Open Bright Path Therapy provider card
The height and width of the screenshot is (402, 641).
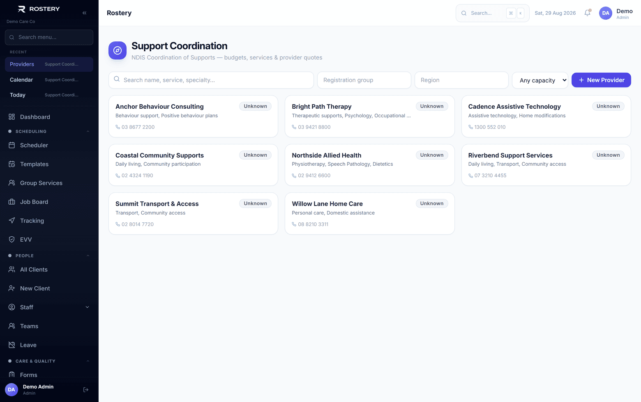369,116
